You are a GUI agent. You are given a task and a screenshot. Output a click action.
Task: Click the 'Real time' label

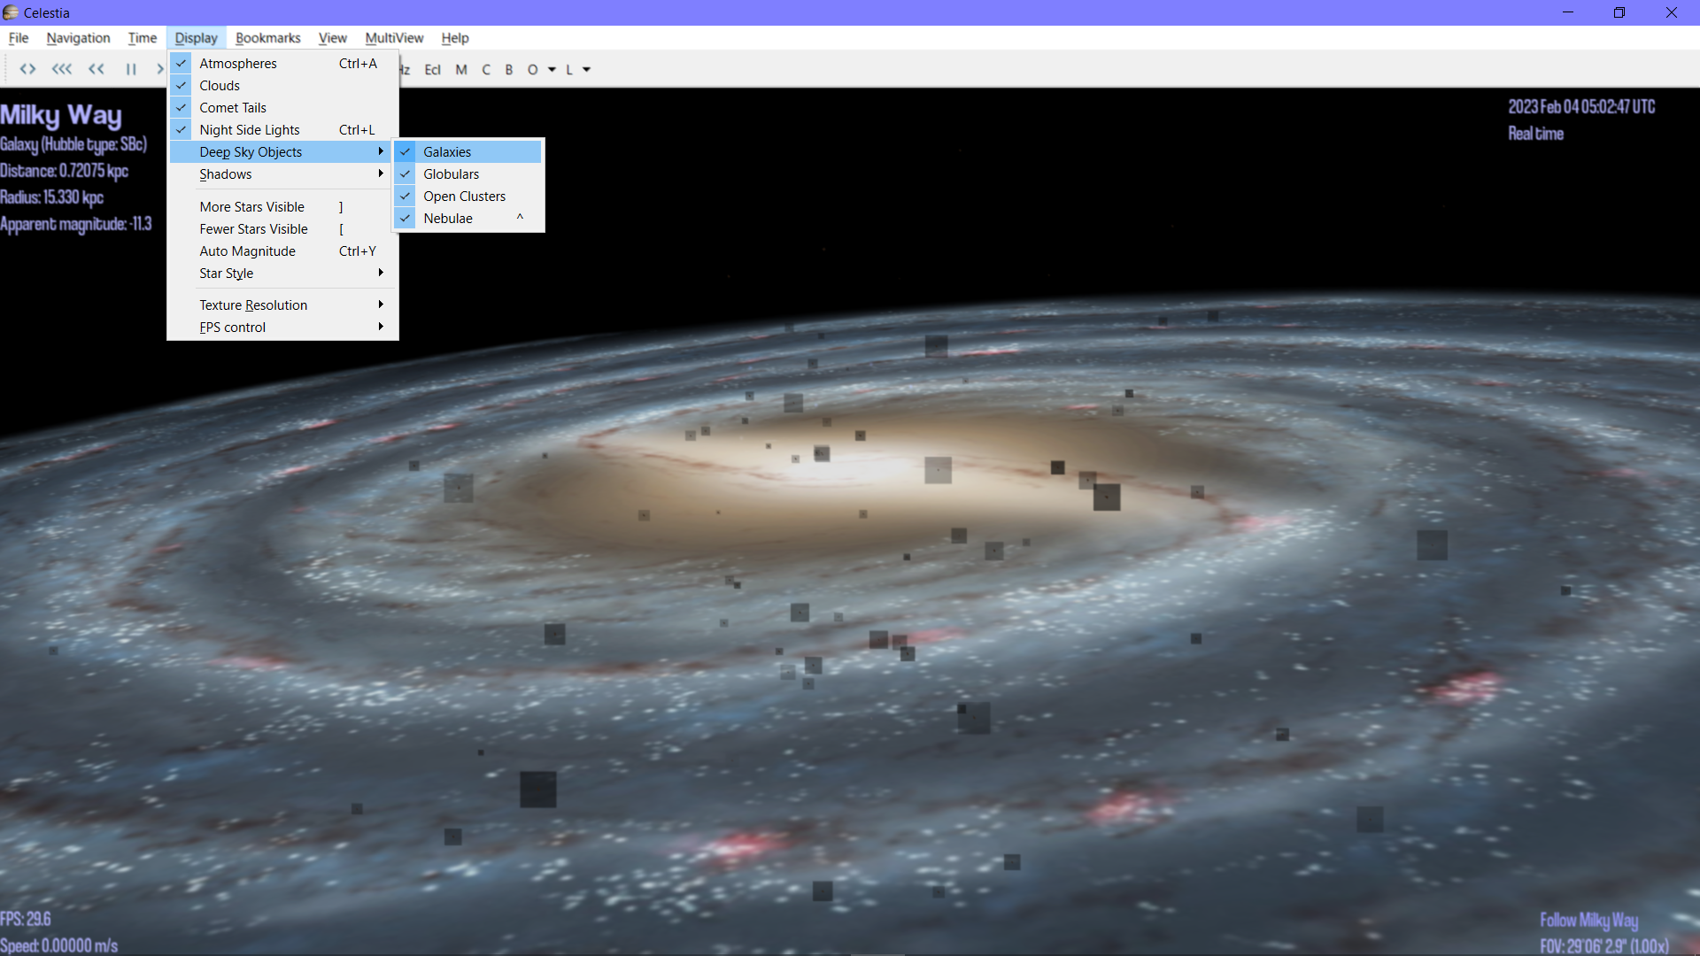click(1536, 134)
